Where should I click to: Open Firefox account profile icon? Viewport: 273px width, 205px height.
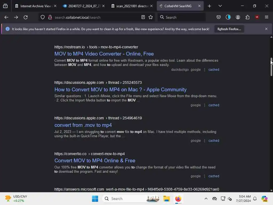tap(238, 17)
